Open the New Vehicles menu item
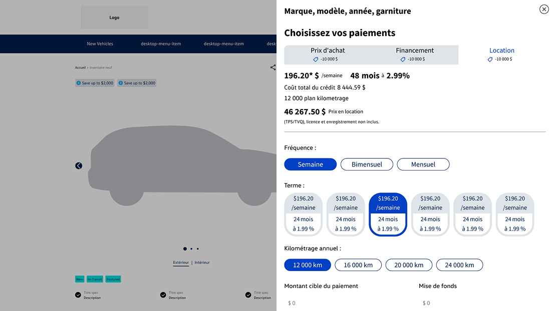Image resolution: width=553 pixels, height=311 pixels. click(100, 44)
